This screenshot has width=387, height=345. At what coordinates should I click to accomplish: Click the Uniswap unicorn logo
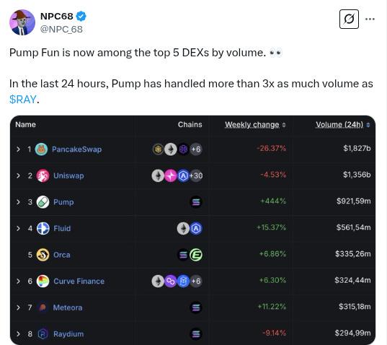(43, 175)
